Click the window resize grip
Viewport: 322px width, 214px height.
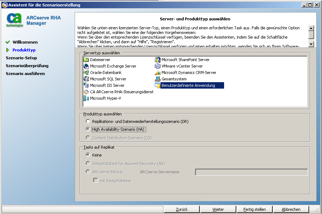point(317,210)
